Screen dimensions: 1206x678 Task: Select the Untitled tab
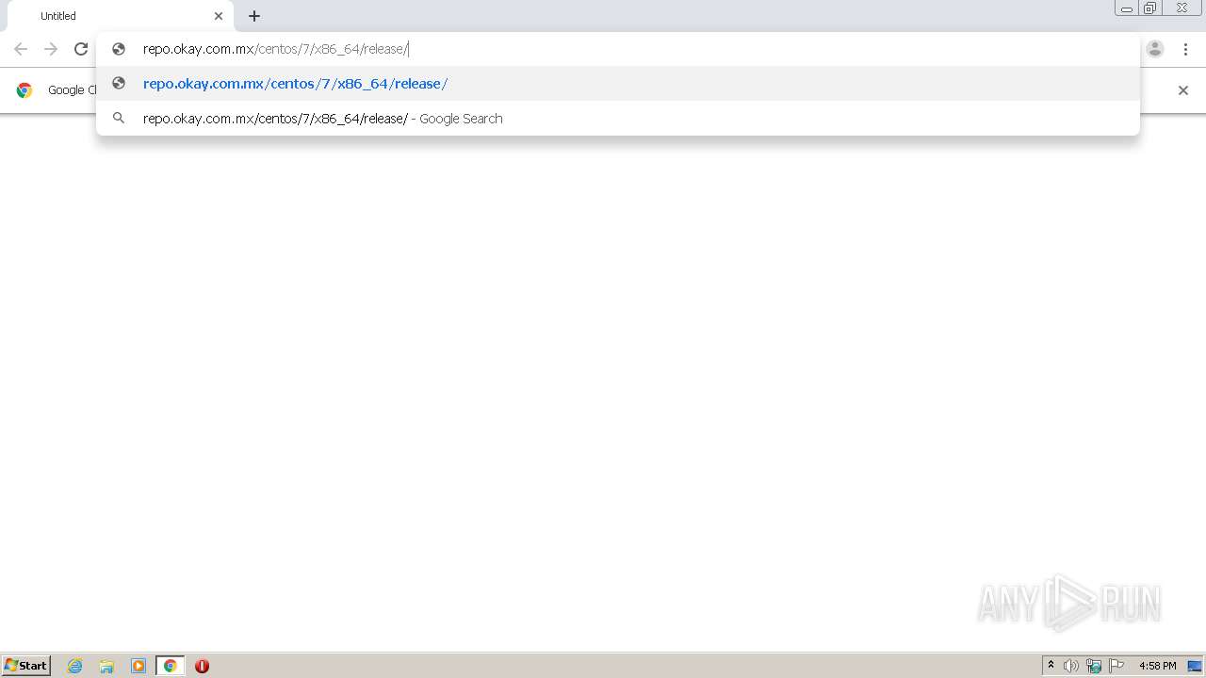click(121, 16)
